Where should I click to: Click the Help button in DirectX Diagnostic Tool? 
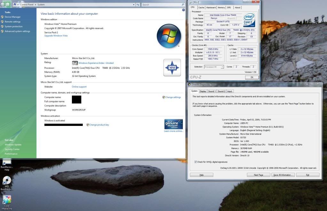(201, 175)
